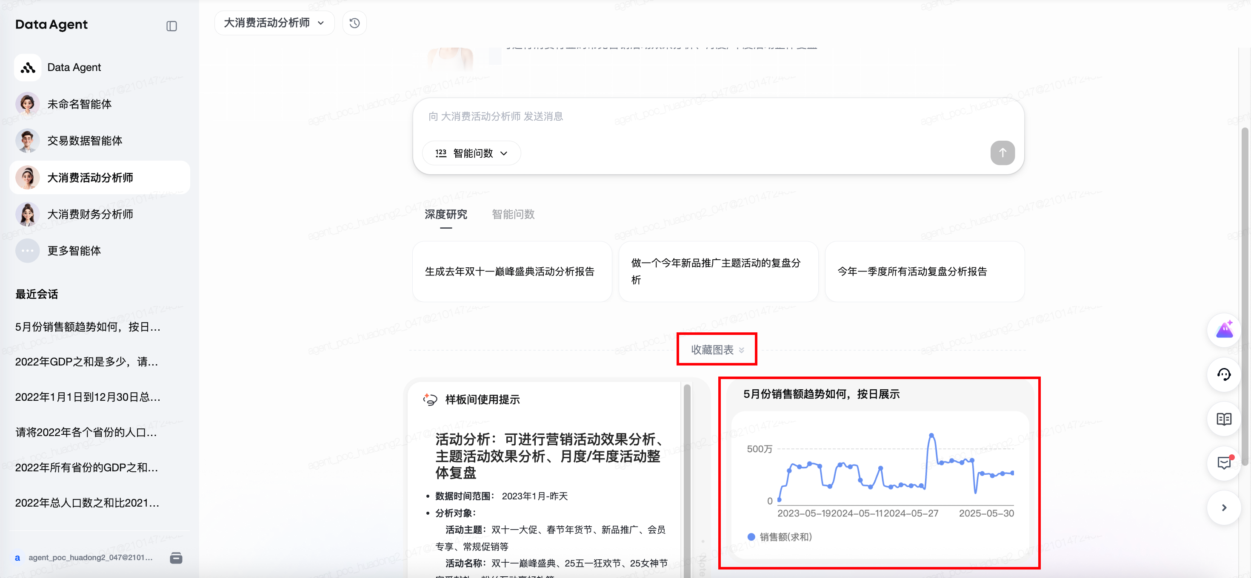Open the purple AI assistant icon
The width and height of the screenshot is (1251, 578).
[x=1223, y=330]
